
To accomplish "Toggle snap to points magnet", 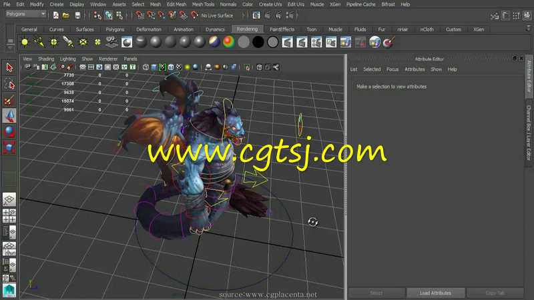I will (x=162, y=15).
